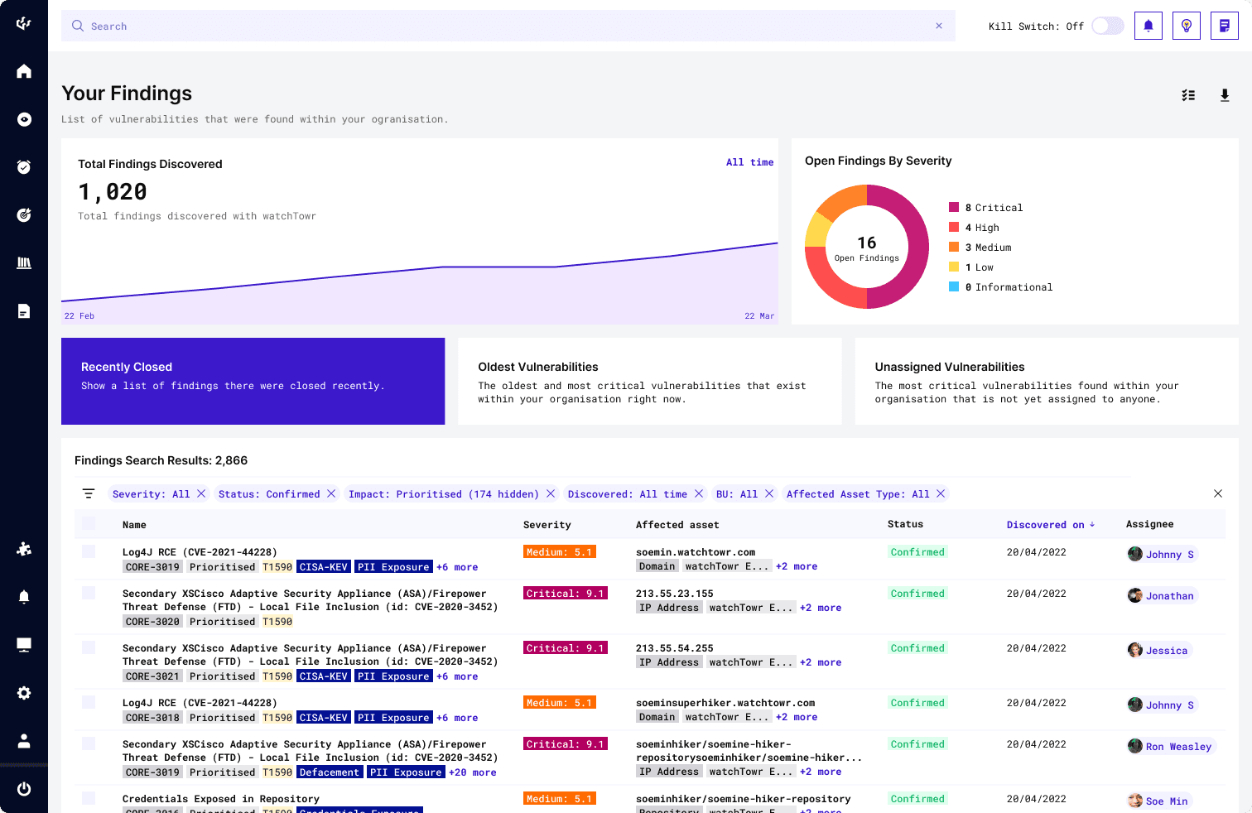Click the Open Findings donut chart

[867, 247]
